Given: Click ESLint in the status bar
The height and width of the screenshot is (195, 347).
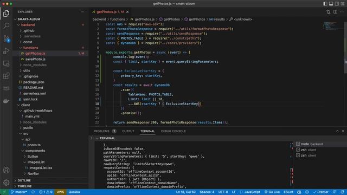Looking at the screenshot, I should click(288, 192).
